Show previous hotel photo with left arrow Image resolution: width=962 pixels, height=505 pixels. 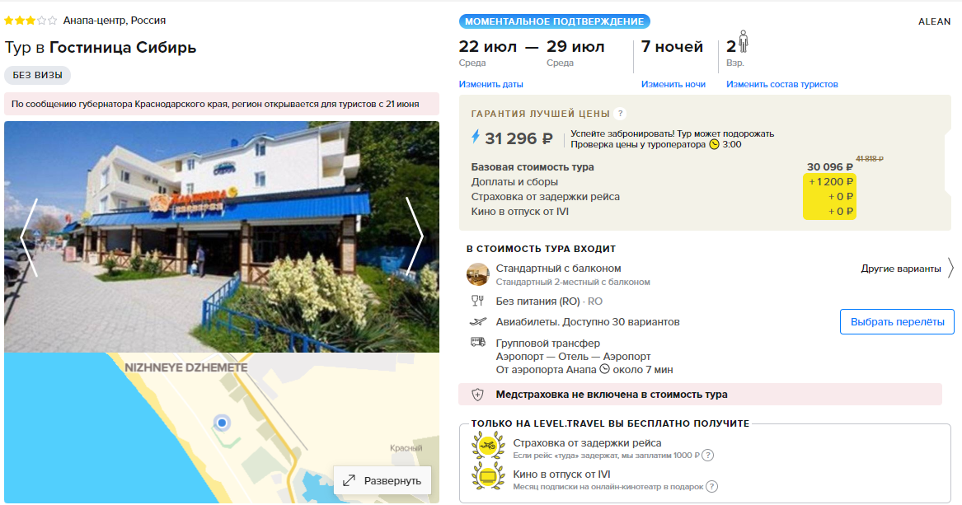[28, 236]
